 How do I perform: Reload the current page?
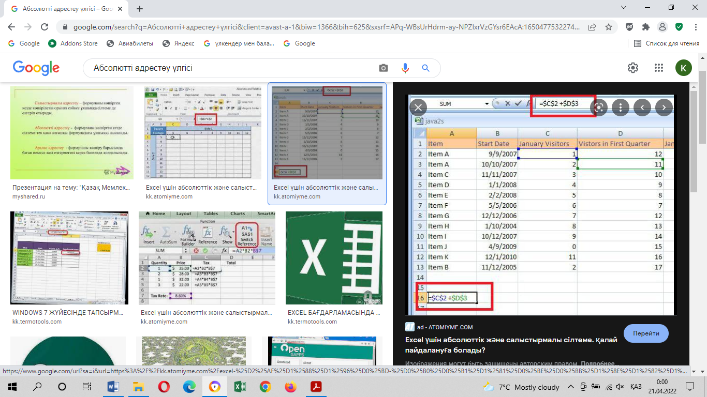tap(45, 27)
